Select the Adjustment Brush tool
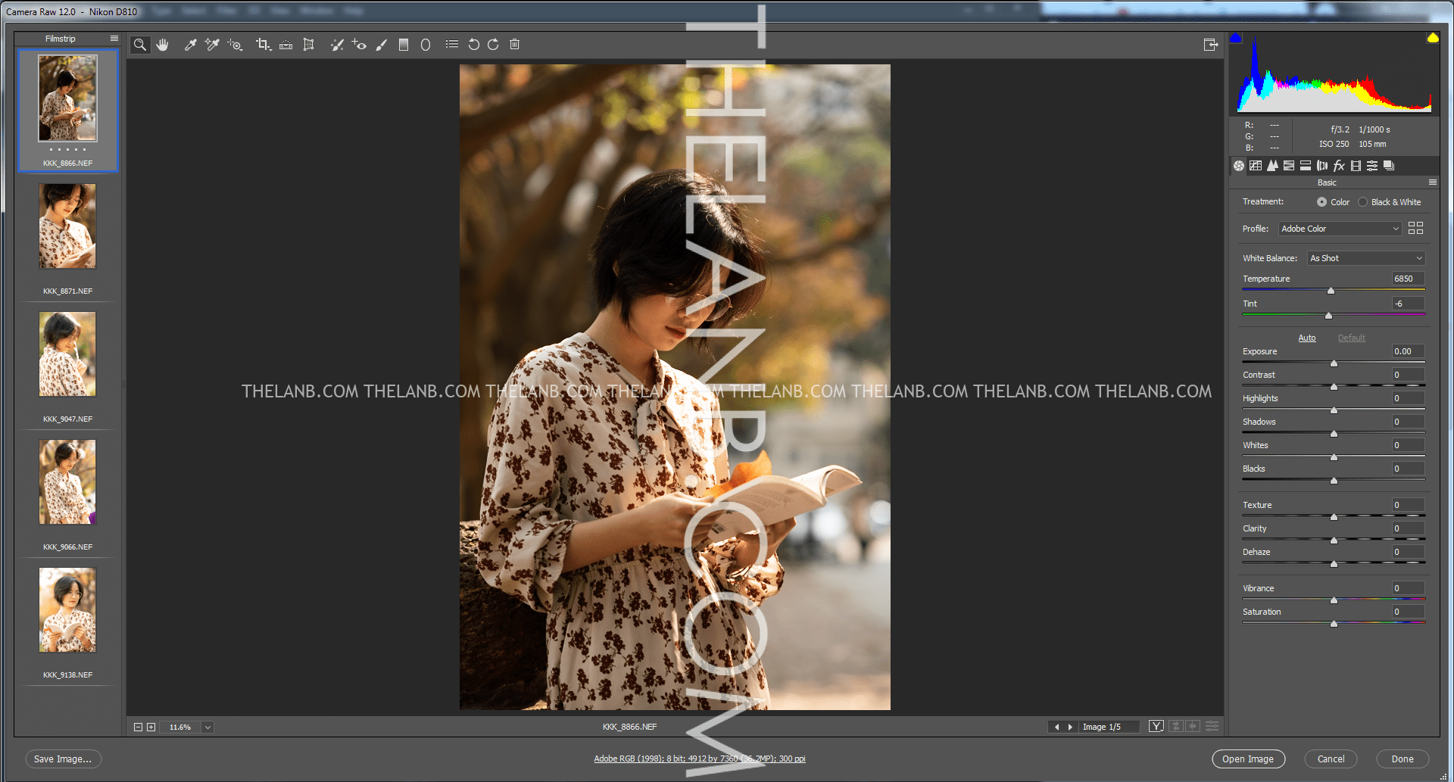Image resolution: width=1454 pixels, height=782 pixels. tap(381, 44)
